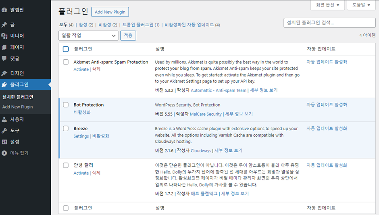This screenshot has width=379, height=215.
Task: Open the 일괄 작업 bulk actions dropdown
Action: (x=88, y=35)
